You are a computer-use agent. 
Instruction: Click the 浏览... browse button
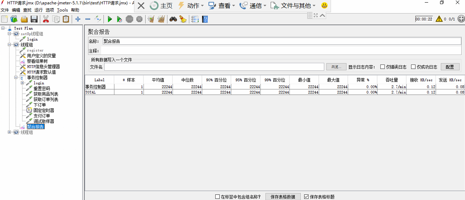point(336,67)
